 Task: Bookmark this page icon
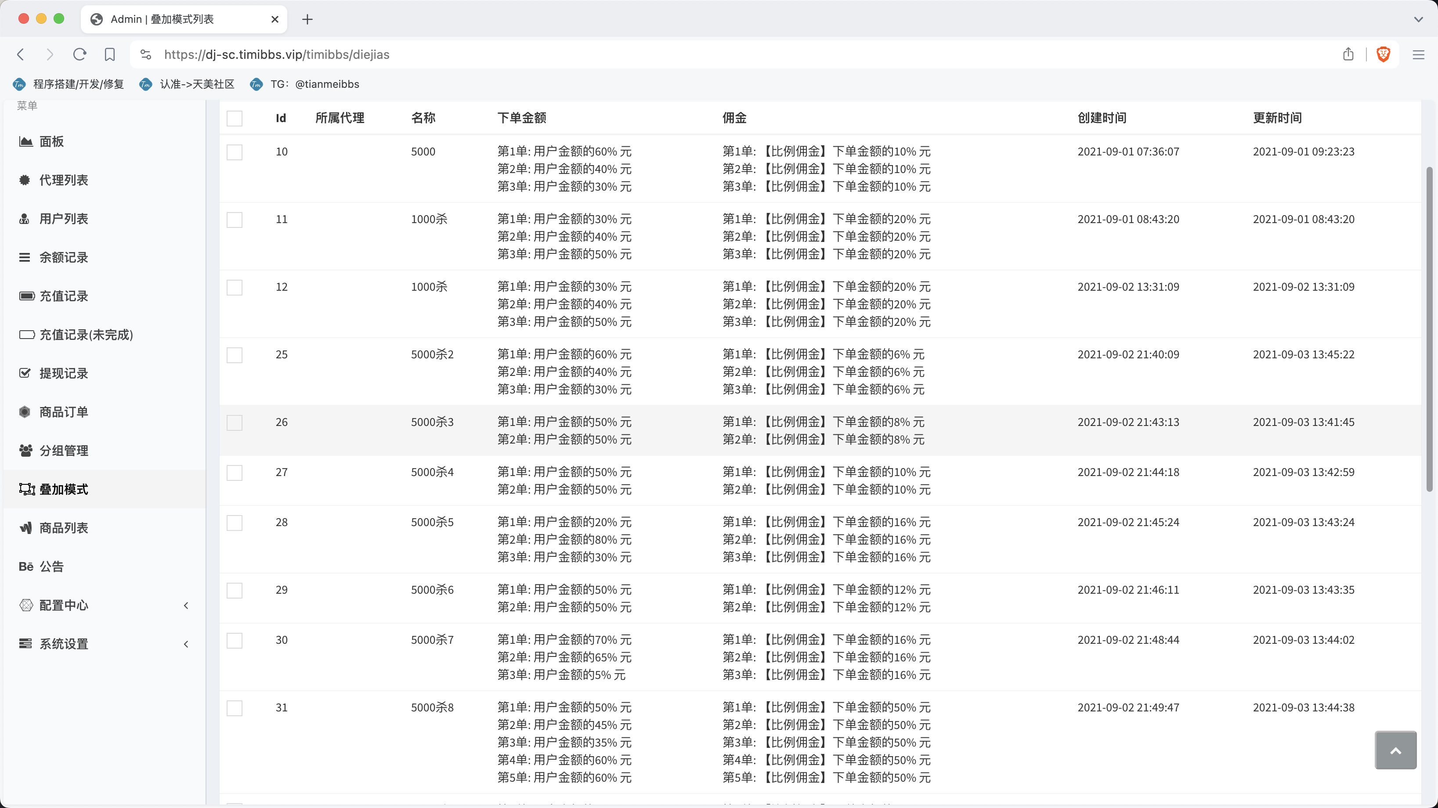pyautogui.click(x=110, y=54)
